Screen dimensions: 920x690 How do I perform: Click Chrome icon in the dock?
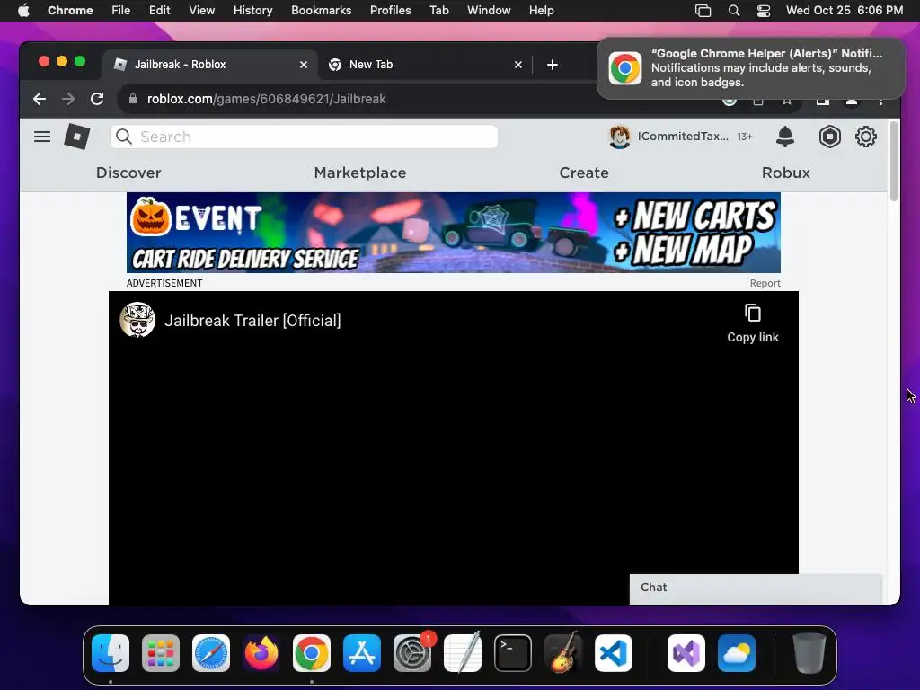[x=312, y=653]
